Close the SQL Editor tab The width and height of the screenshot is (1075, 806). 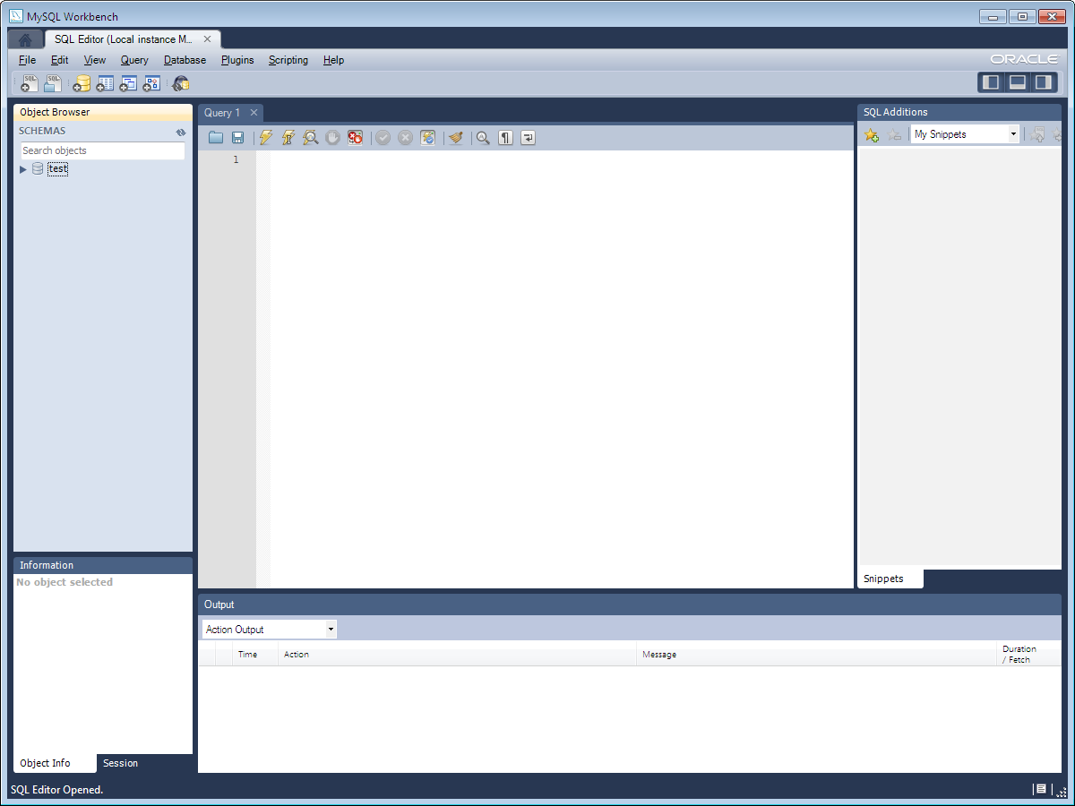(x=208, y=39)
